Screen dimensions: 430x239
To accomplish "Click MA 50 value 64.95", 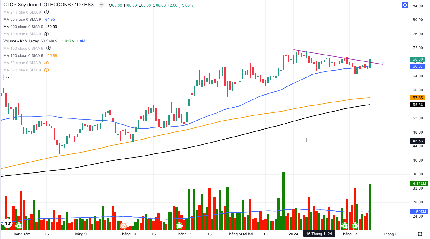I will [50, 19].
